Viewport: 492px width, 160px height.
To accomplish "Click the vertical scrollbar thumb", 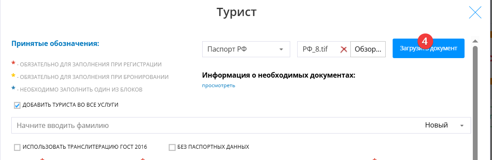I will click(x=475, y=103).
